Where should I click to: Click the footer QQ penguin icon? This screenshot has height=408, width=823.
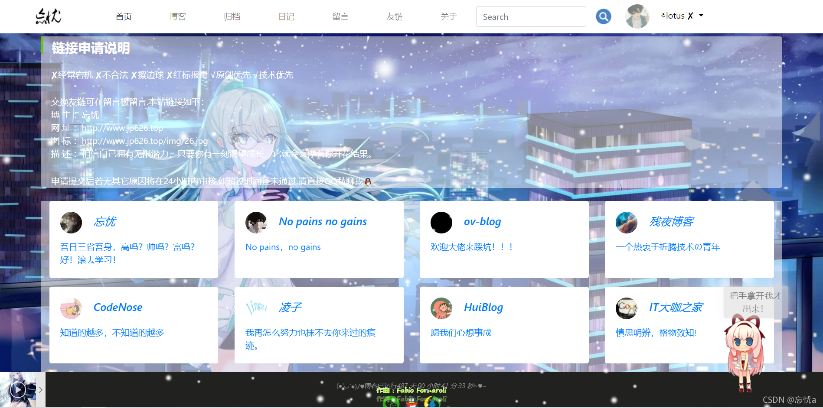(x=411, y=403)
